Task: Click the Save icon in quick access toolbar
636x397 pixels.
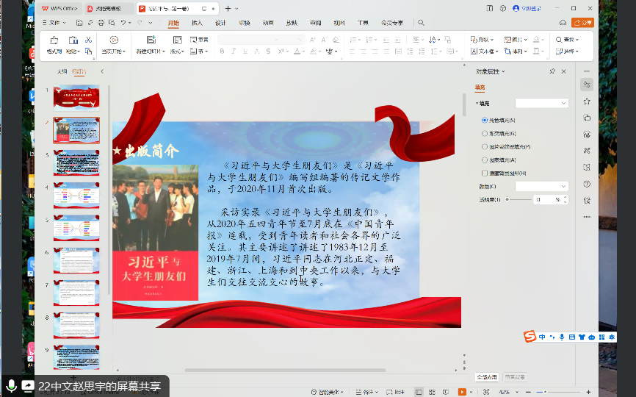Action: point(78,23)
